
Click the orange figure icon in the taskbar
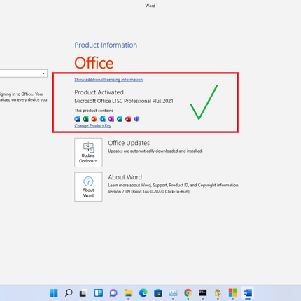click(x=218, y=293)
